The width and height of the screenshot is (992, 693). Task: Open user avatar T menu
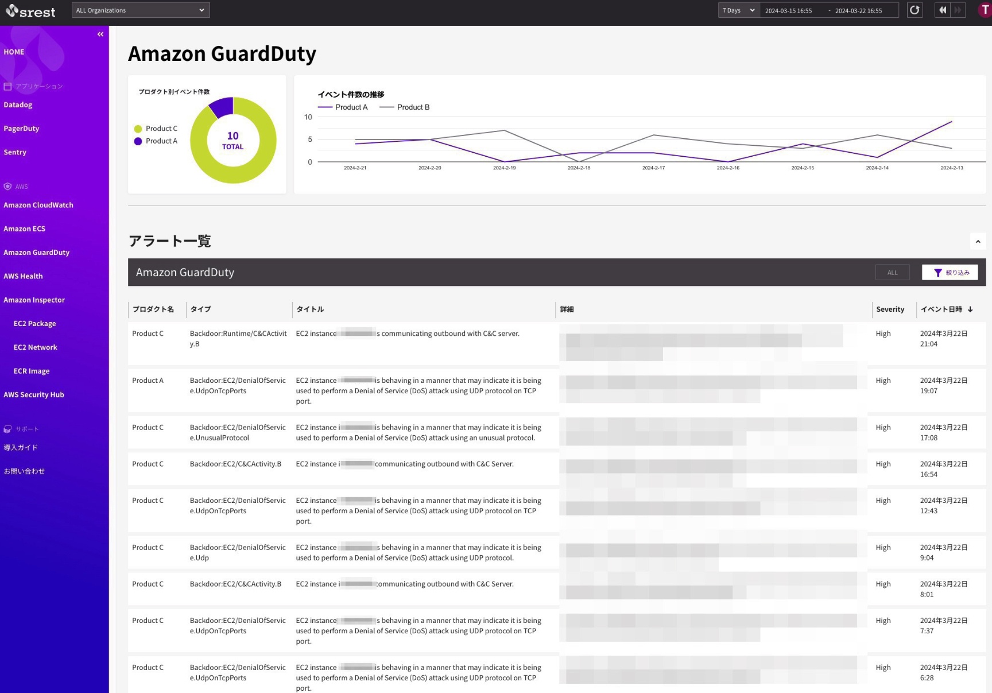(985, 10)
